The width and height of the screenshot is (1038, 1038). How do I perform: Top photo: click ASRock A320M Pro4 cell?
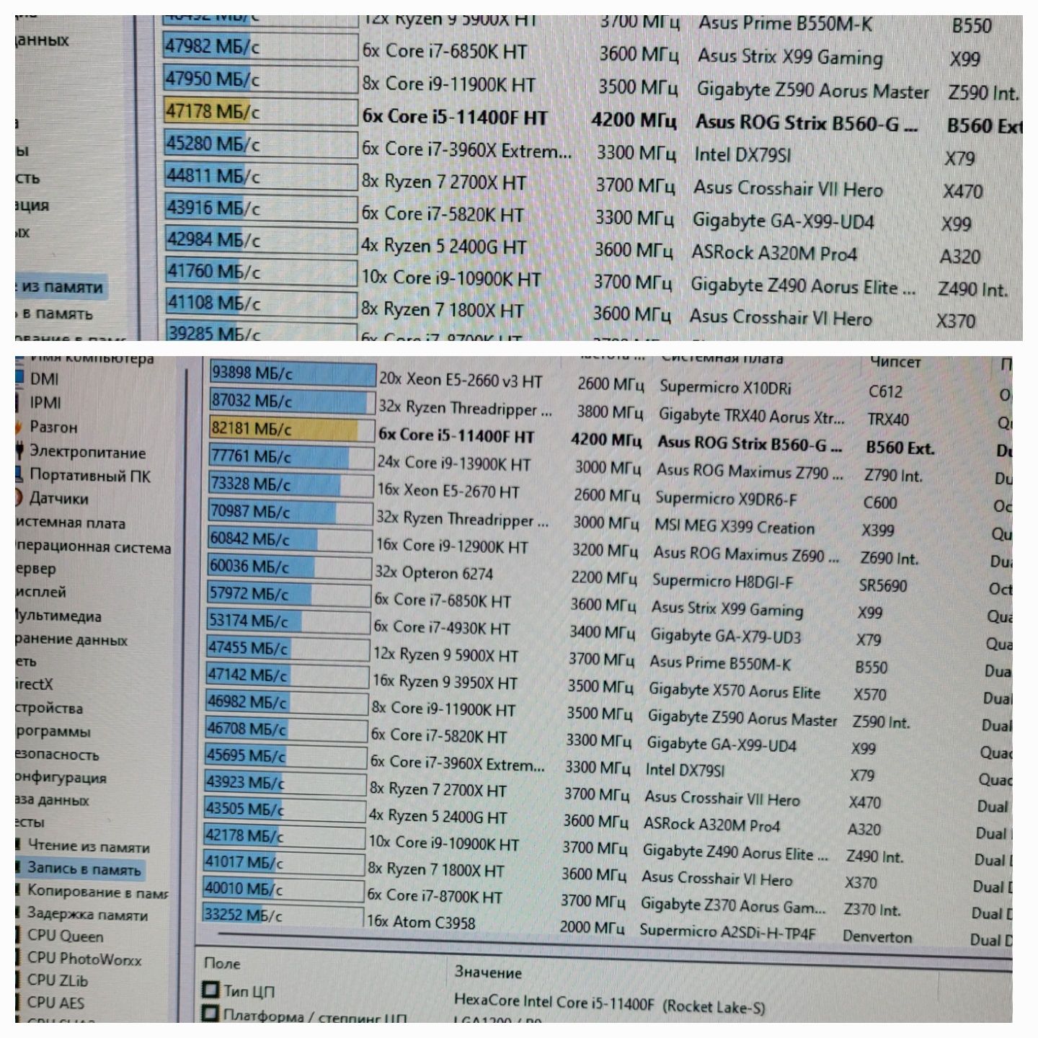[774, 253]
